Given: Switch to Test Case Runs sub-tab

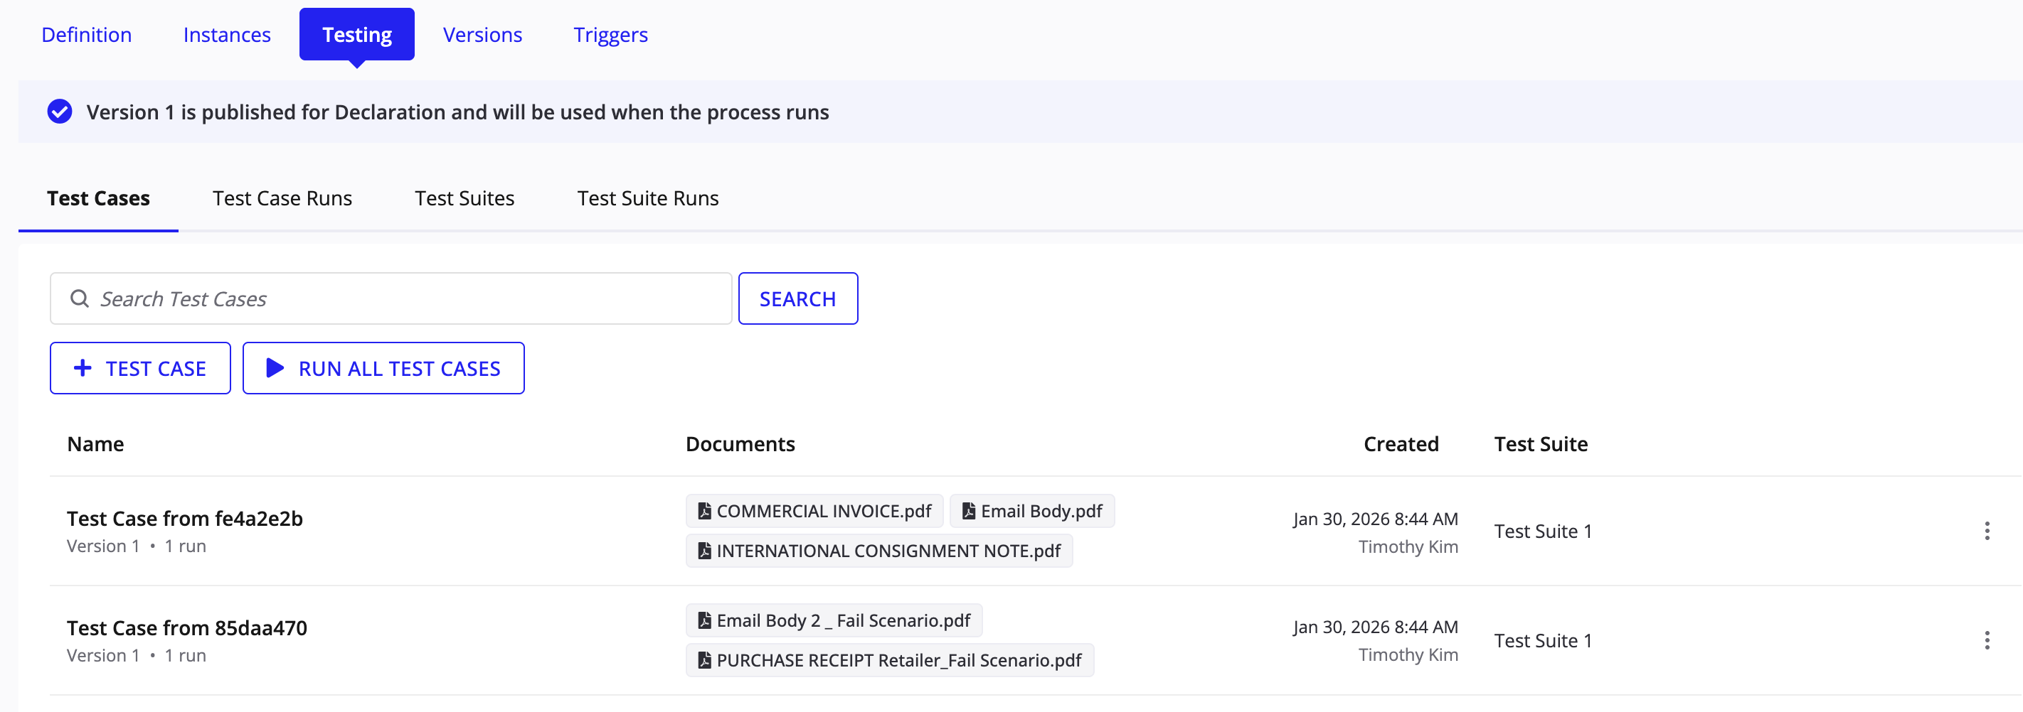Looking at the screenshot, I should coord(282,198).
